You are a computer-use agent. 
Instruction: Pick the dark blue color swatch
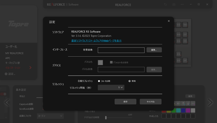[x=183, y=111]
